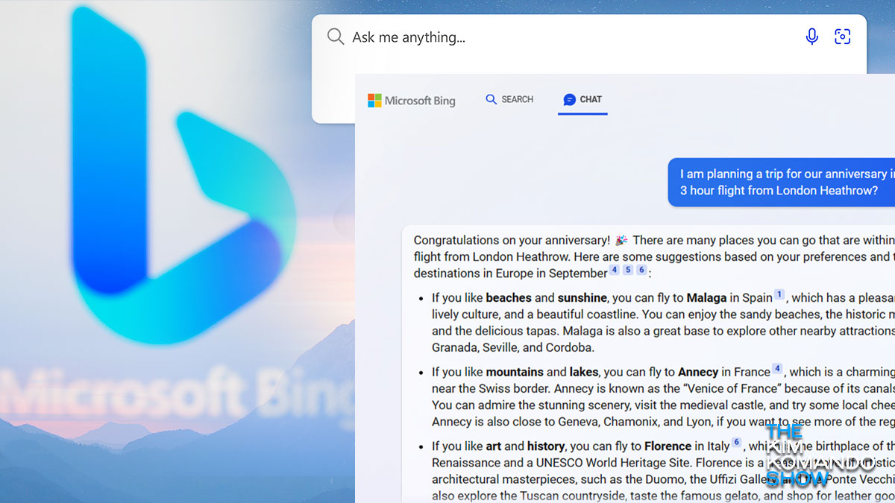Click 'Congratulations on your anniversary!' text
Viewport: 895px width, 503px height.
pos(512,241)
